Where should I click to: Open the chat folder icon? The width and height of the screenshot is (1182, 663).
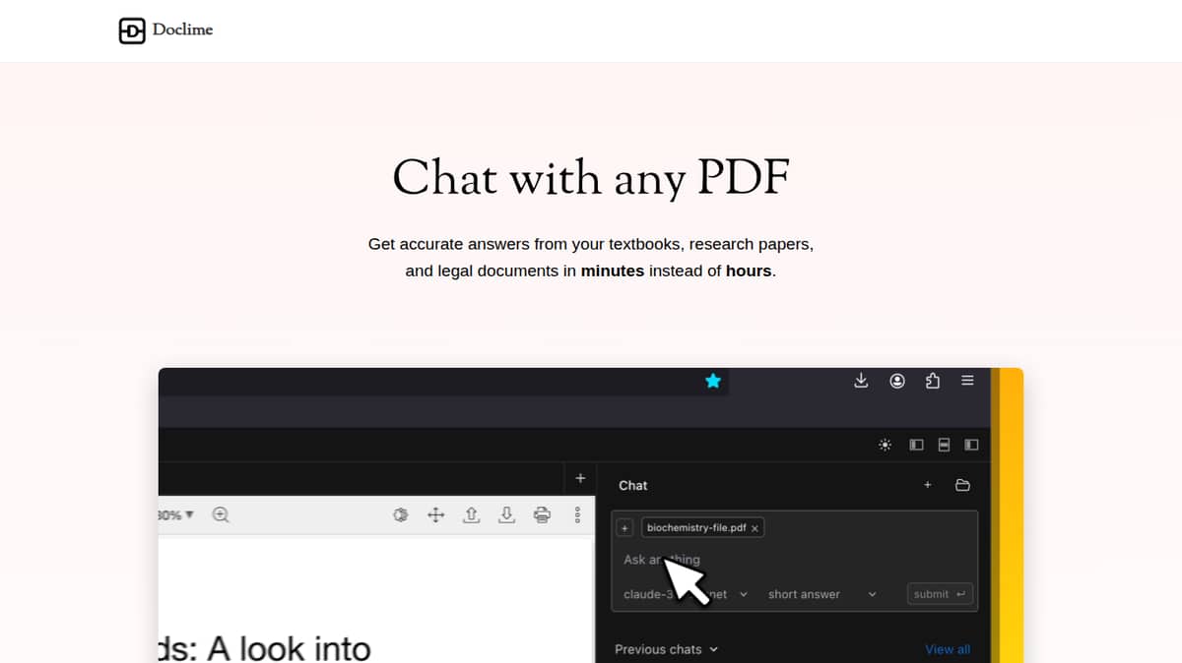pyautogui.click(x=962, y=485)
